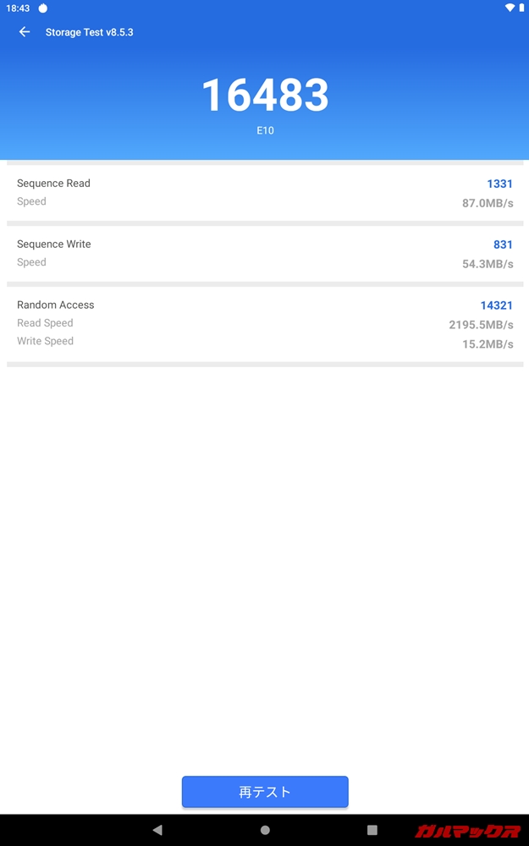Tap the 15.2MB/s write speed value
Screen dimensions: 529x846
(x=488, y=344)
